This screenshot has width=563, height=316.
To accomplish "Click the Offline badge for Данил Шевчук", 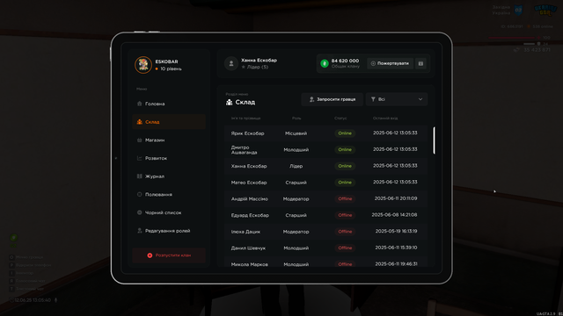I will coord(345,248).
